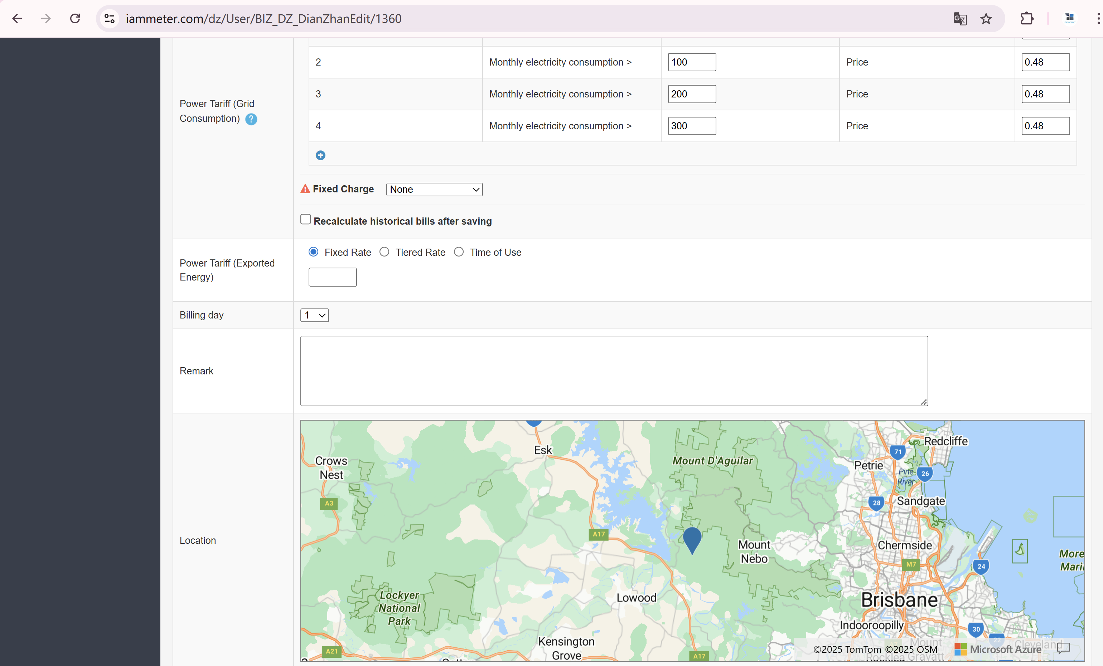Go back to the previous page
This screenshot has width=1103, height=666.
click(x=17, y=18)
